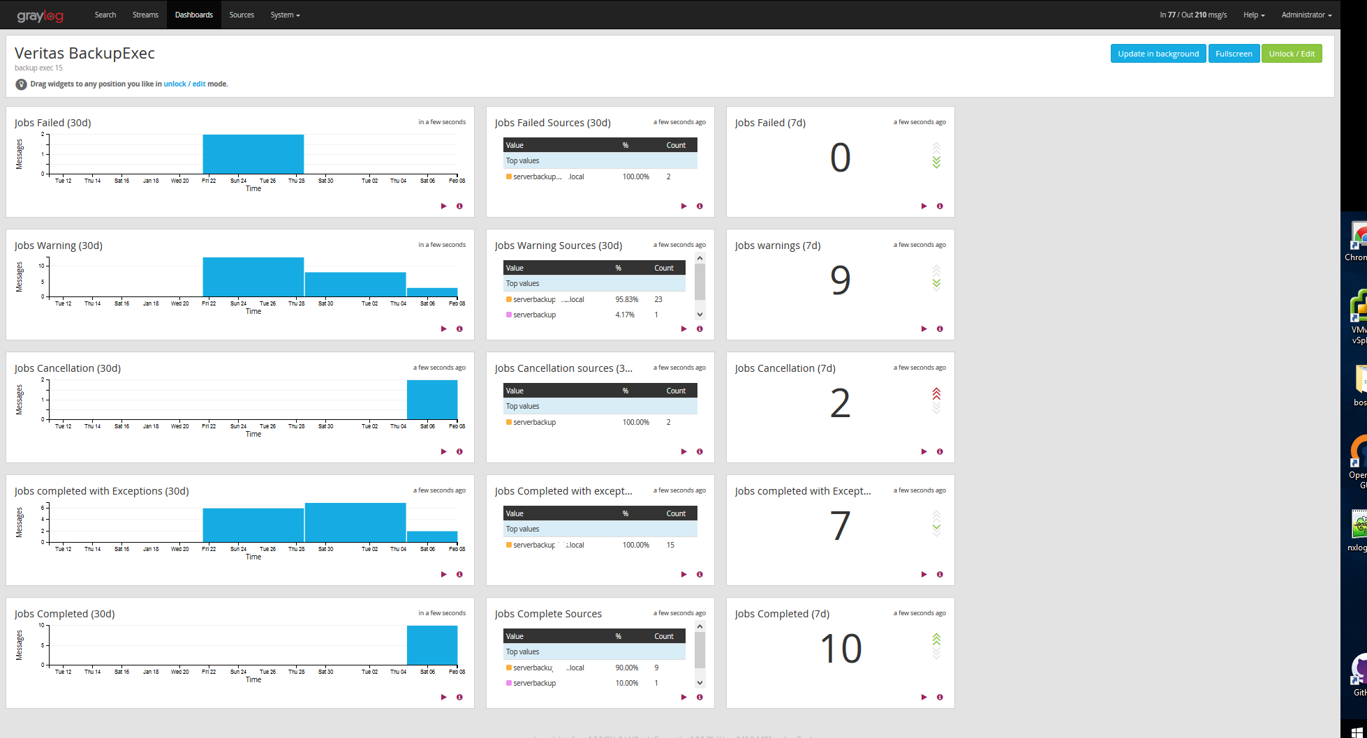This screenshot has width=1367, height=738.
Task: Replay search for Jobs warnings (7d)
Action: click(x=924, y=329)
